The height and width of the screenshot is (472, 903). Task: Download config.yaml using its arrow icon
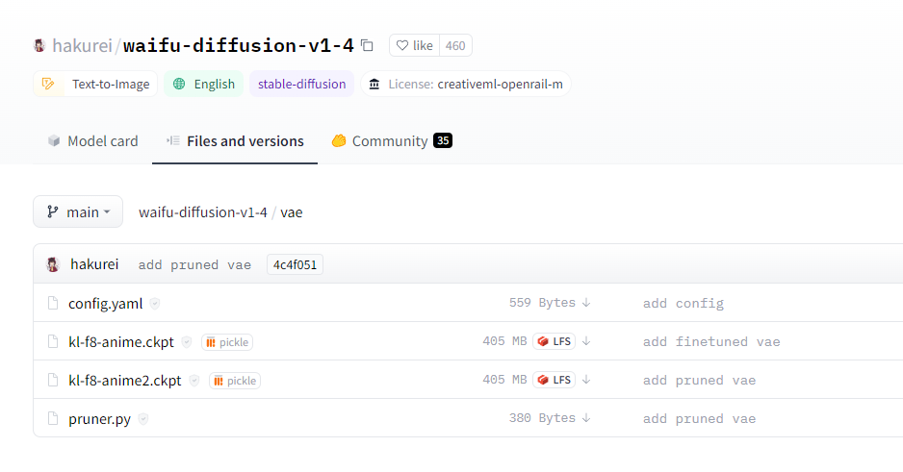[586, 303]
